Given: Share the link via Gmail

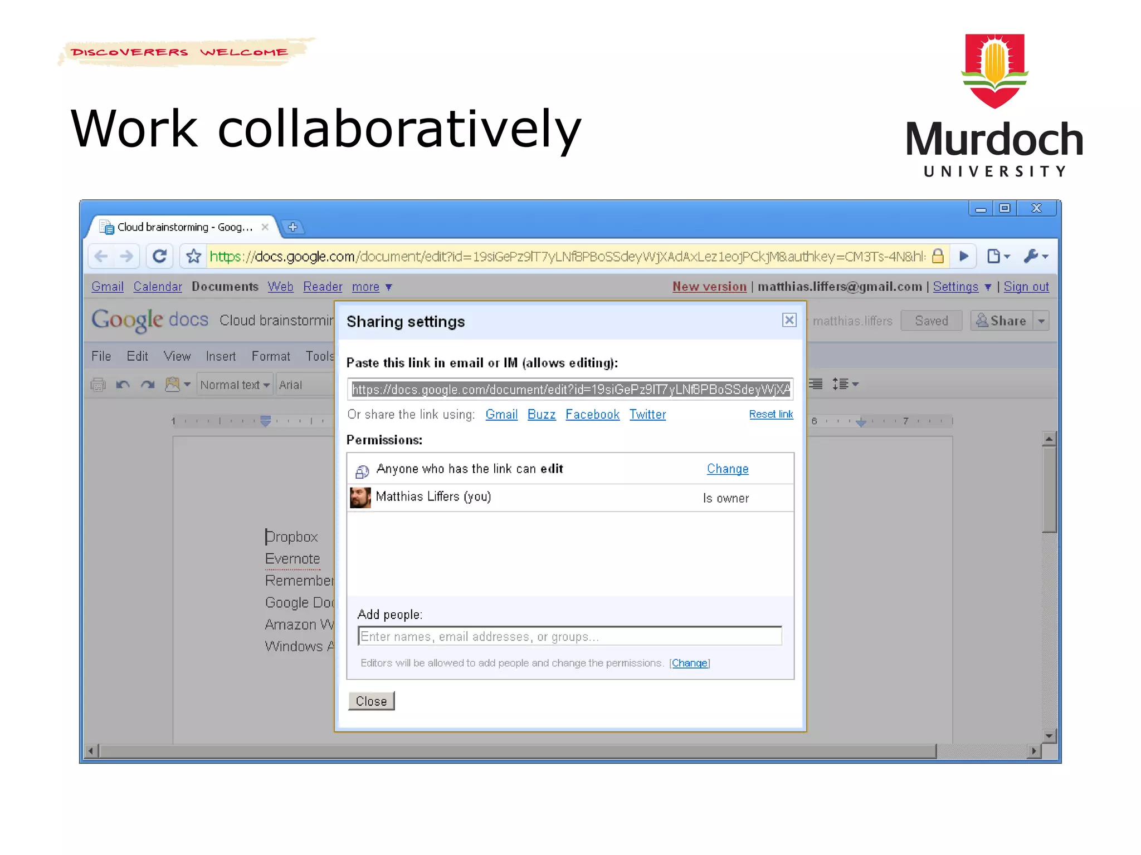Looking at the screenshot, I should 501,414.
